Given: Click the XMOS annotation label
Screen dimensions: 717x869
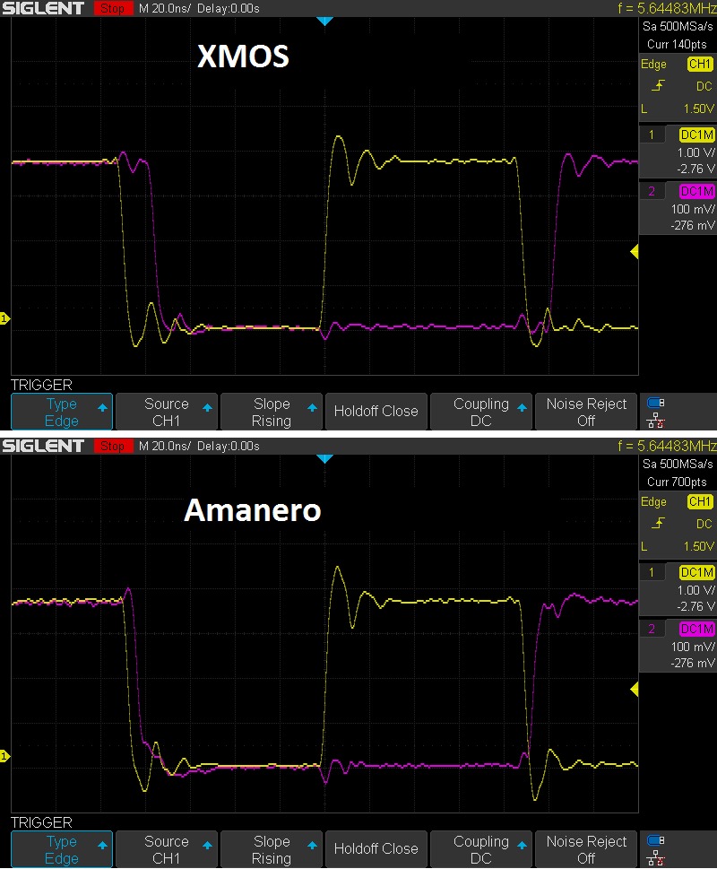Looking at the screenshot, I should pos(243,56).
